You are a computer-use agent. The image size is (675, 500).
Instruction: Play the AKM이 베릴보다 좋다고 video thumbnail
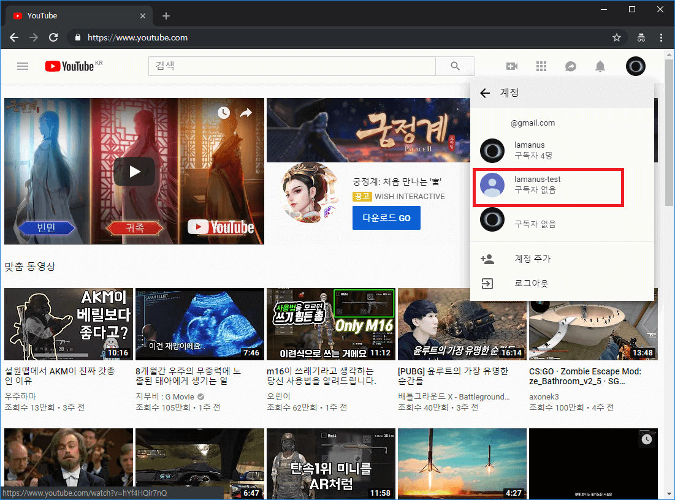point(67,324)
